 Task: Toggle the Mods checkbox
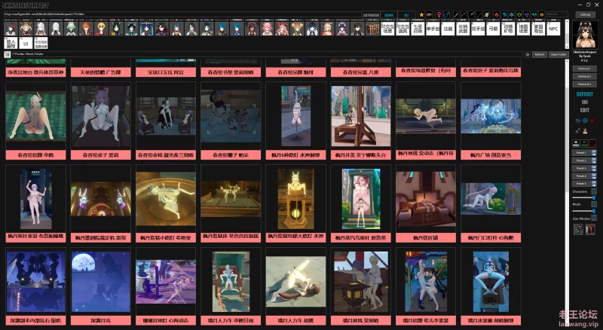click(x=594, y=204)
